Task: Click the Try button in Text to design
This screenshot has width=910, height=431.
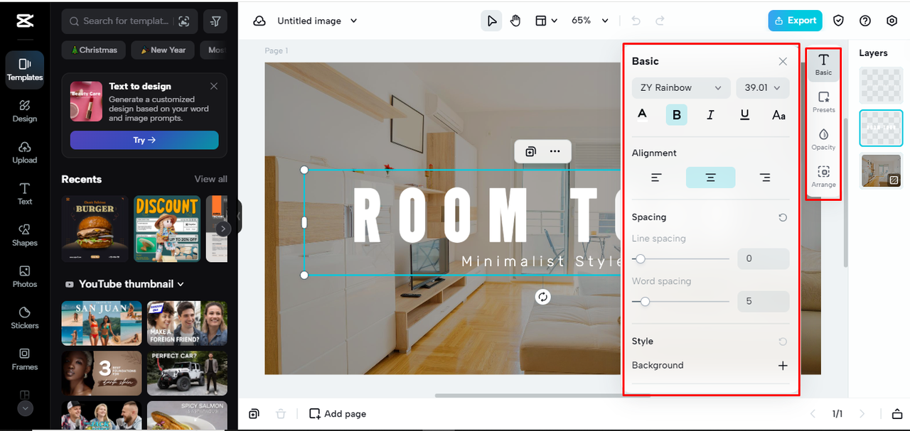Action: [x=144, y=140]
